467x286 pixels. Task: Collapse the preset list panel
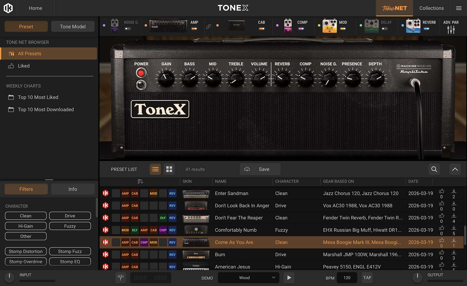[455, 169]
